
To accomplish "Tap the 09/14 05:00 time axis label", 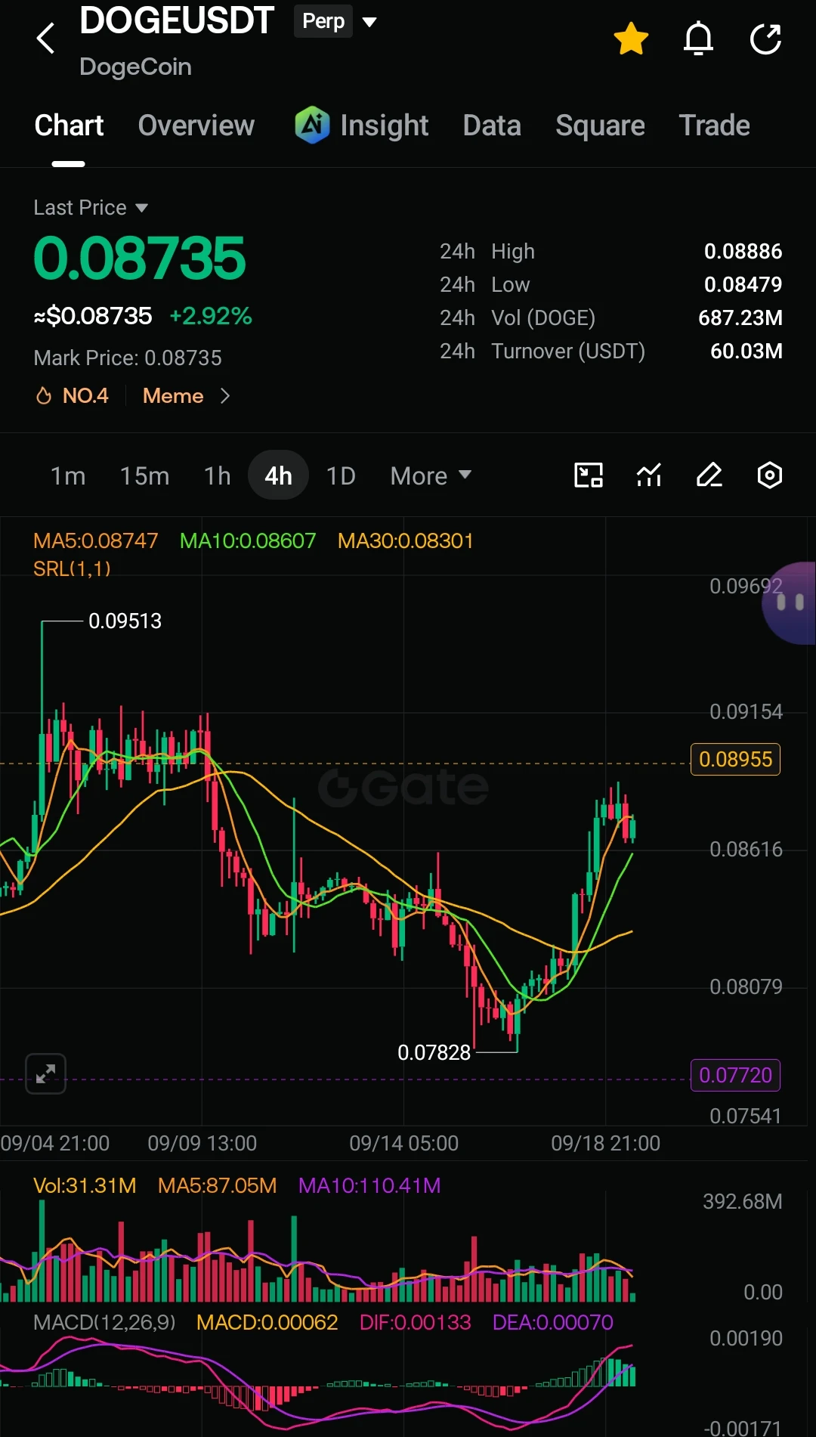I will pyautogui.click(x=404, y=1143).
